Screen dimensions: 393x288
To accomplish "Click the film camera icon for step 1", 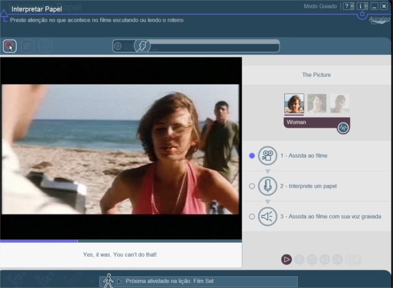I will click(x=268, y=156).
